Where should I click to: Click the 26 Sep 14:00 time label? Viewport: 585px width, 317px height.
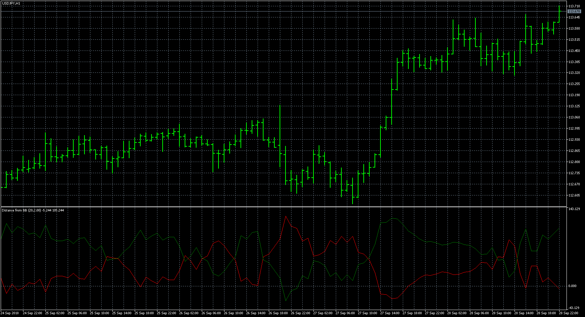coord(256,313)
